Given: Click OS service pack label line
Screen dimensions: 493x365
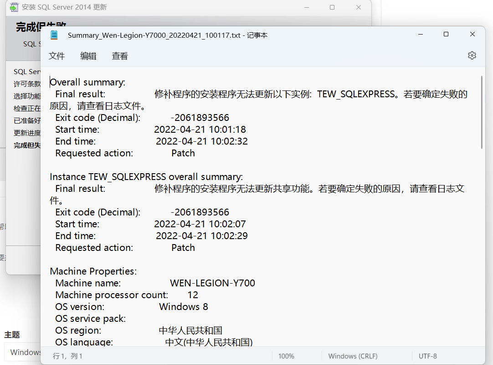Looking at the screenshot, I should [91, 319].
